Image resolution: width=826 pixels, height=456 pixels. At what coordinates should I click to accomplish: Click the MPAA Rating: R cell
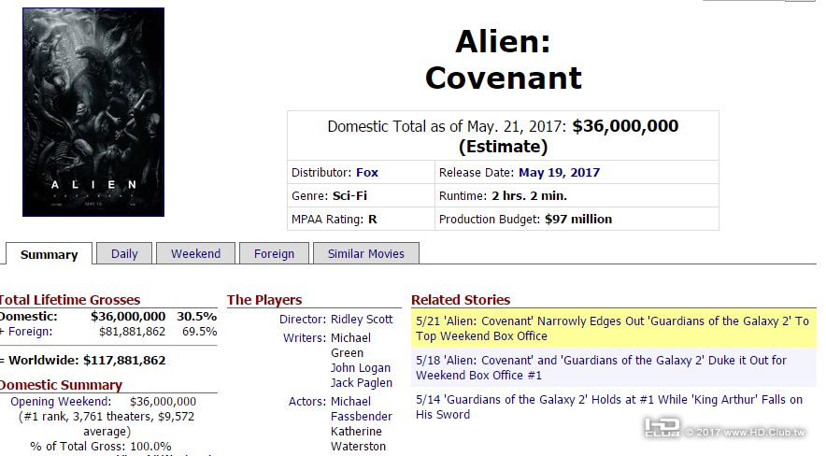[x=361, y=219]
